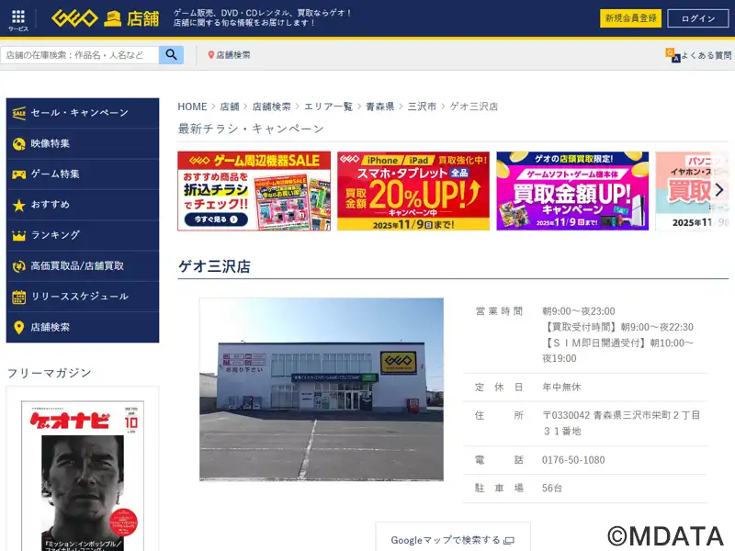Go to 三沢市 breadcrumb
The width and height of the screenshot is (735, 551).
click(422, 107)
